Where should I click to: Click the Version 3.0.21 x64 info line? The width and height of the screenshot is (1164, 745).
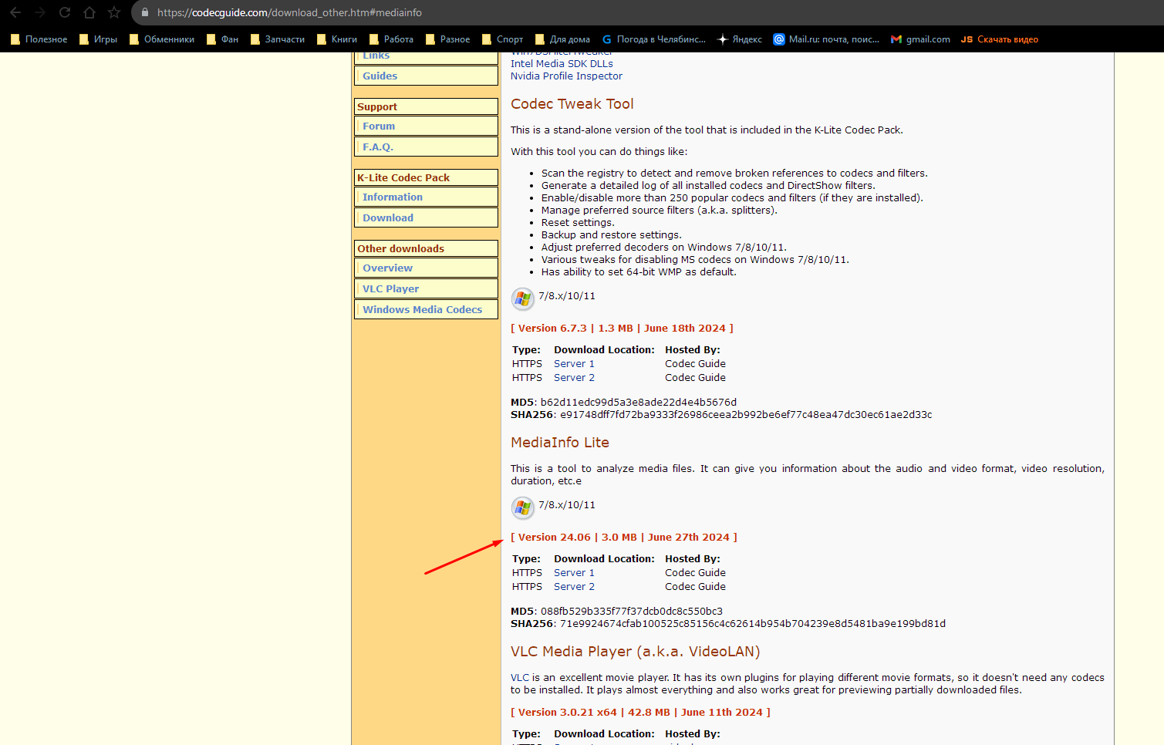[640, 712]
